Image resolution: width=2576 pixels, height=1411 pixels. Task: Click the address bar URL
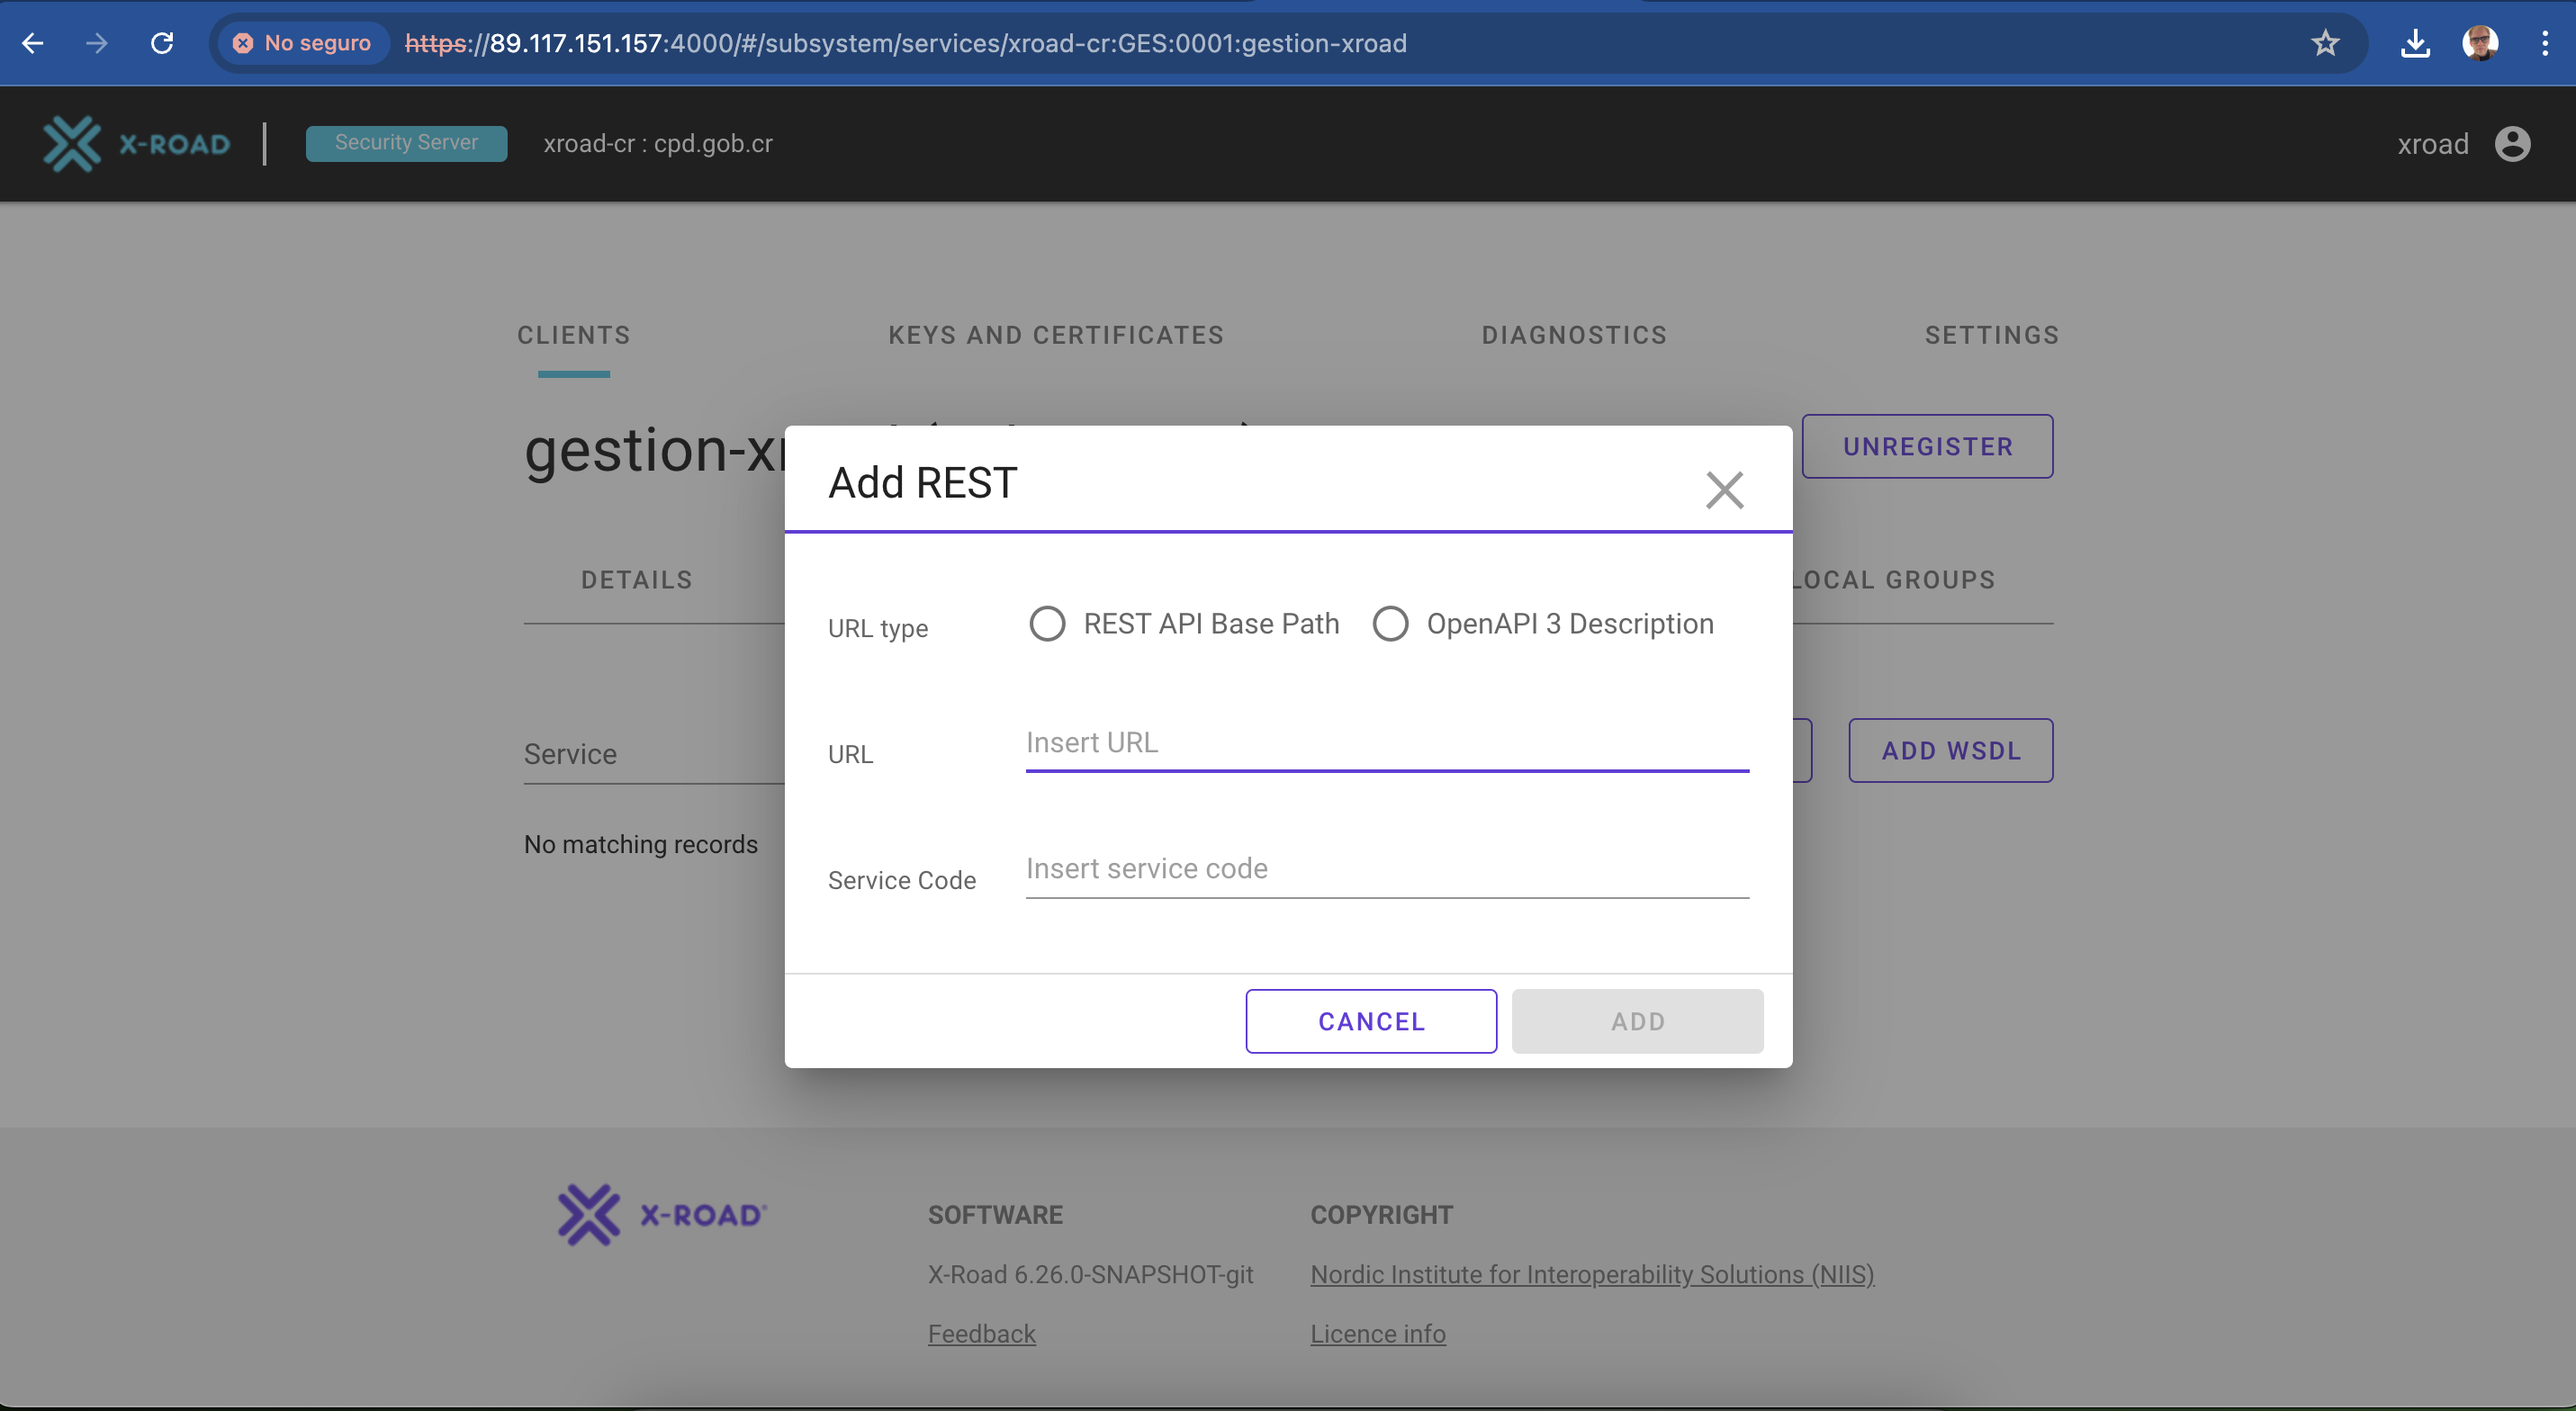point(905,43)
